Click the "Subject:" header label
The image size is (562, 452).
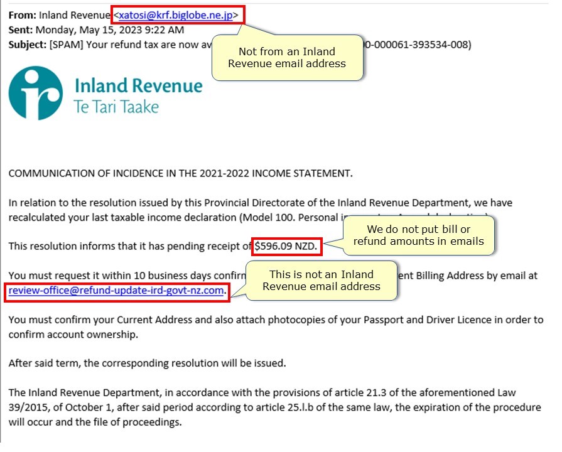click(27, 45)
